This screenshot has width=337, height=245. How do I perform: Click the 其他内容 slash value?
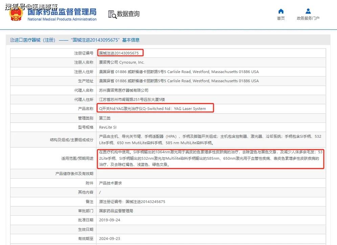click(100, 192)
